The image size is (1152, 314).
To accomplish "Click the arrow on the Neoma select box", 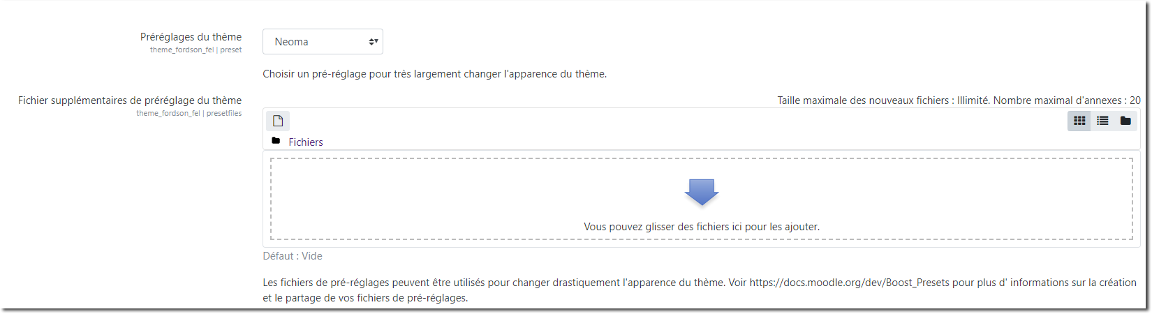I will [x=374, y=42].
